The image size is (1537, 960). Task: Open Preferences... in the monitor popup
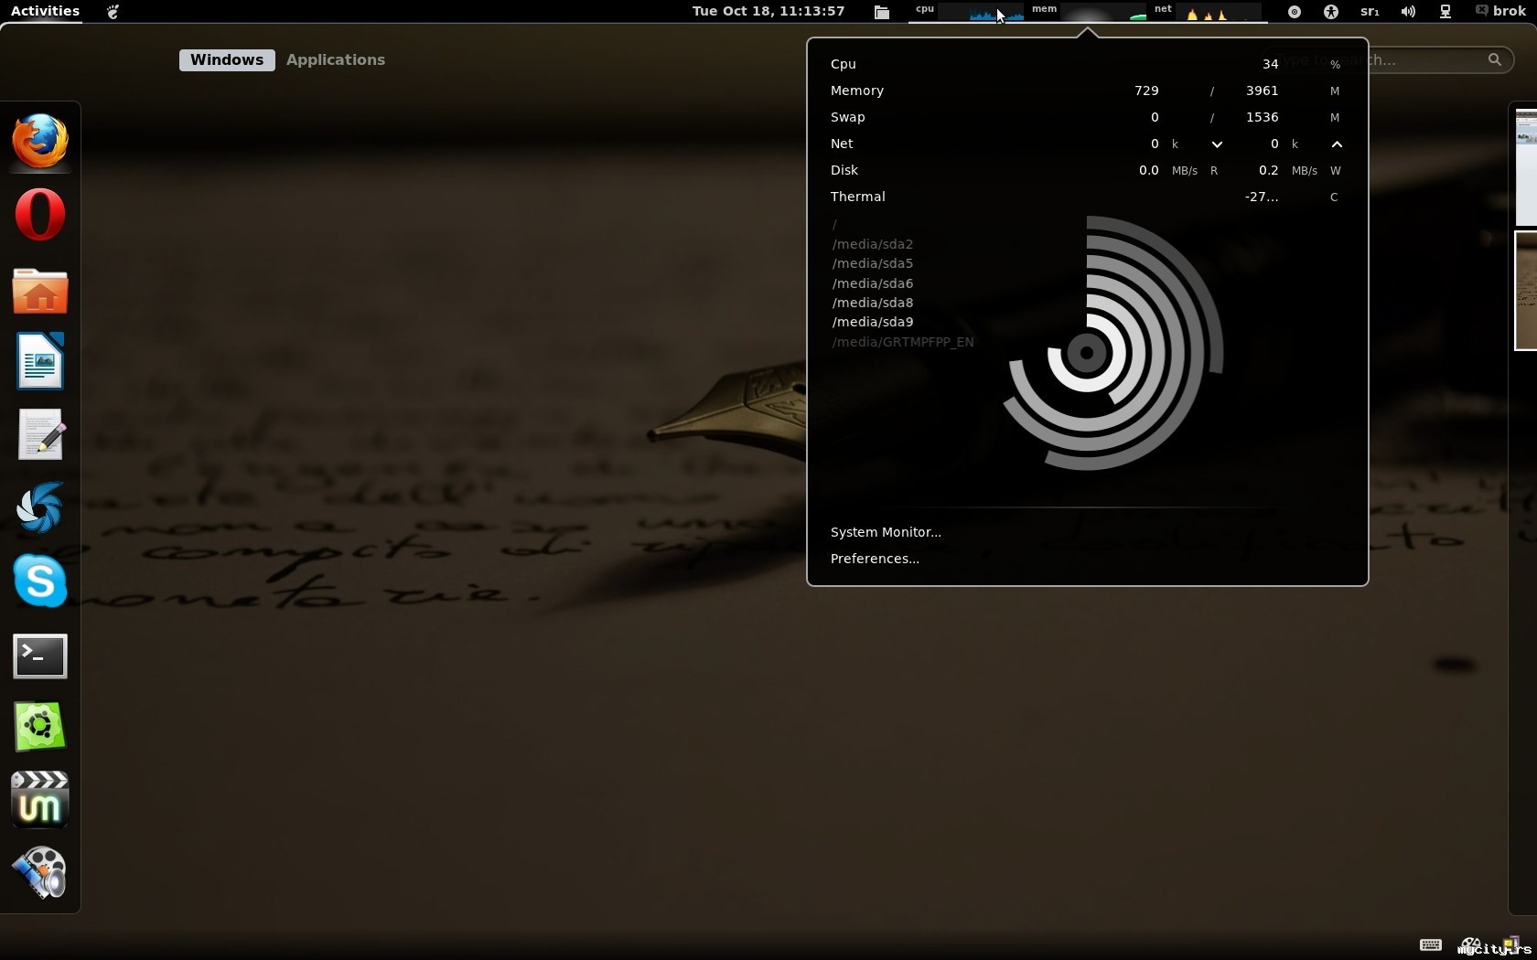point(875,559)
